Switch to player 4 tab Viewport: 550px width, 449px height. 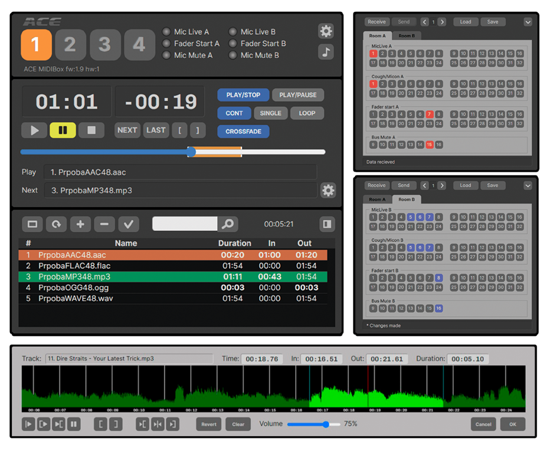point(139,45)
